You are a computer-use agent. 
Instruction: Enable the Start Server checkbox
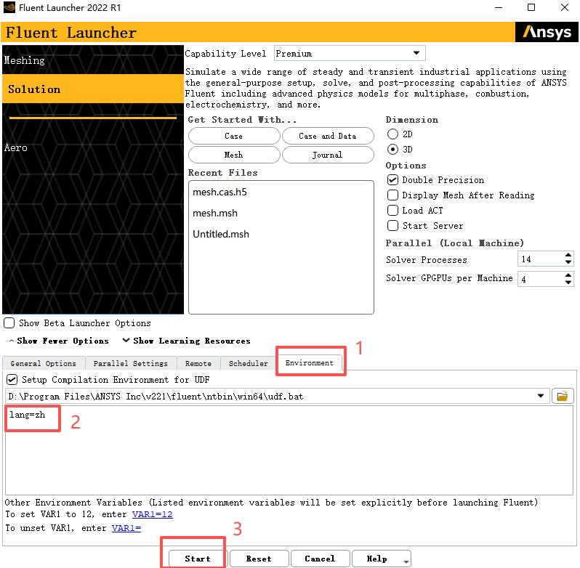point(392,225)
